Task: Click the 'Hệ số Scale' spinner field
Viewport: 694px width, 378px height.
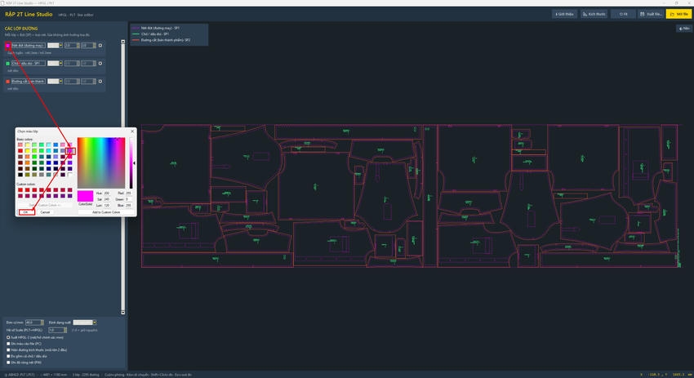Action: [x=58, y=330]
